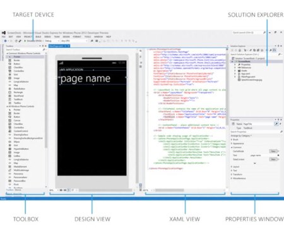
Task: Select the Ellipse control in the Toolbox
Action: (x=16, y=142)
